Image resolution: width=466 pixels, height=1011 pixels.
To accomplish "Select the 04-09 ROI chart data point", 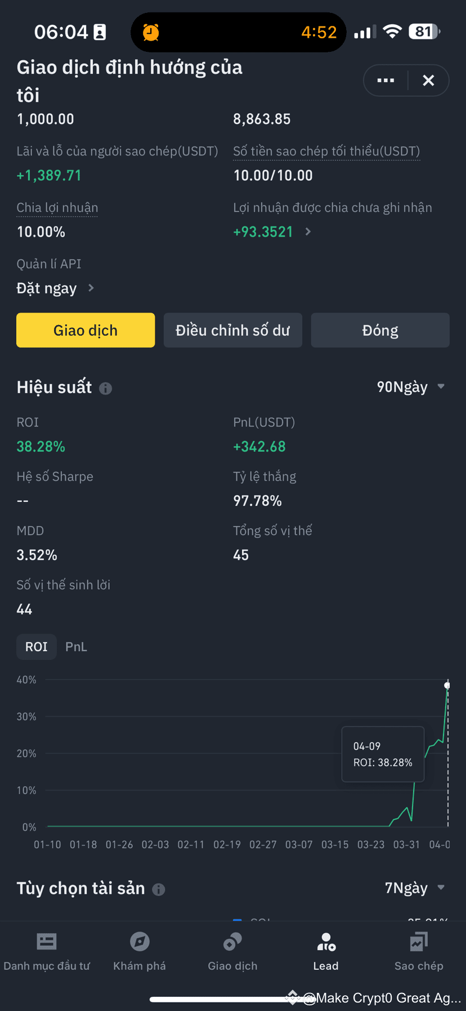I will (x=447, y=685).
